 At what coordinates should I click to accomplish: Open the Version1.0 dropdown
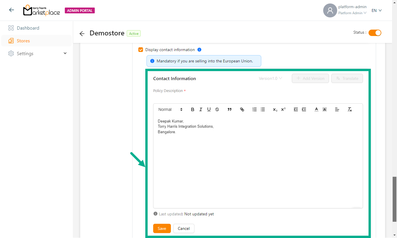pyautogui.click(x=270, y=78)
